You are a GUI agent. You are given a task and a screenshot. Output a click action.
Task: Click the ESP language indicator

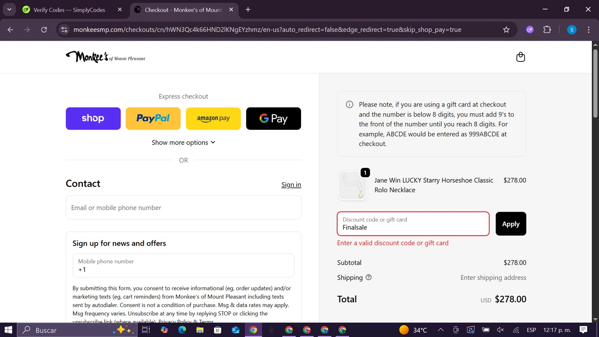pos(531,330)
